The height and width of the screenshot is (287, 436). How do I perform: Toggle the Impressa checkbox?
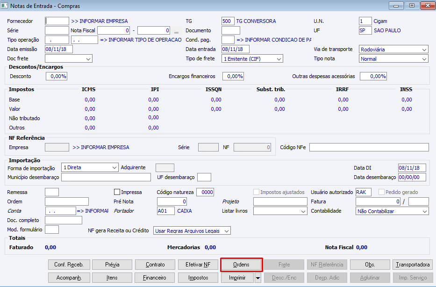(x=117, y=192)
